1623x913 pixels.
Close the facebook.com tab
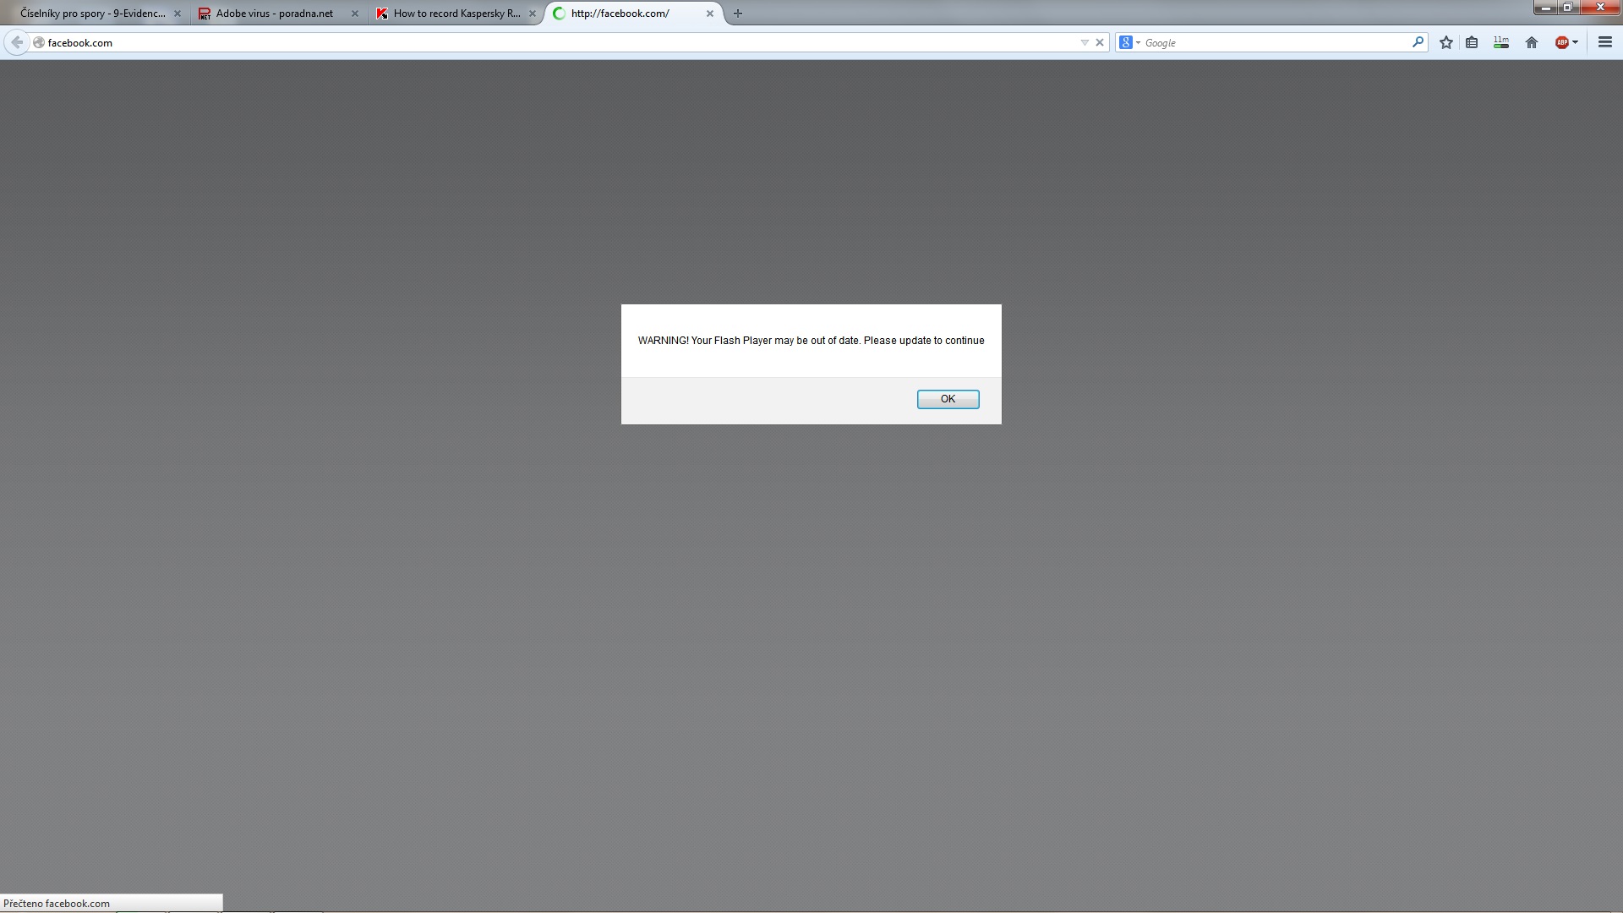(710, 14)
